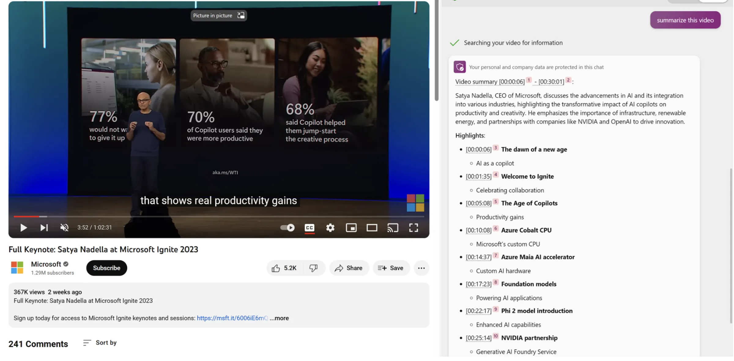Cast the video to a device

(x=393, y=228)
